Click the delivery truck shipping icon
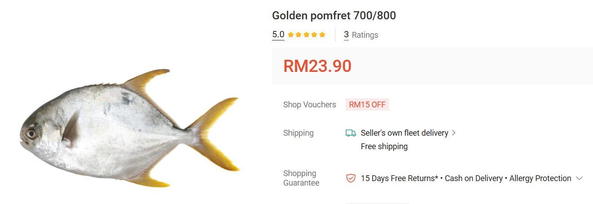Viewport: 593px width, 204px height. [x=351, y=133]
